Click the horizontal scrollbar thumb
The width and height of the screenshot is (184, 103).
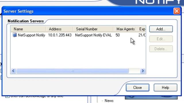tap(73, 71)
